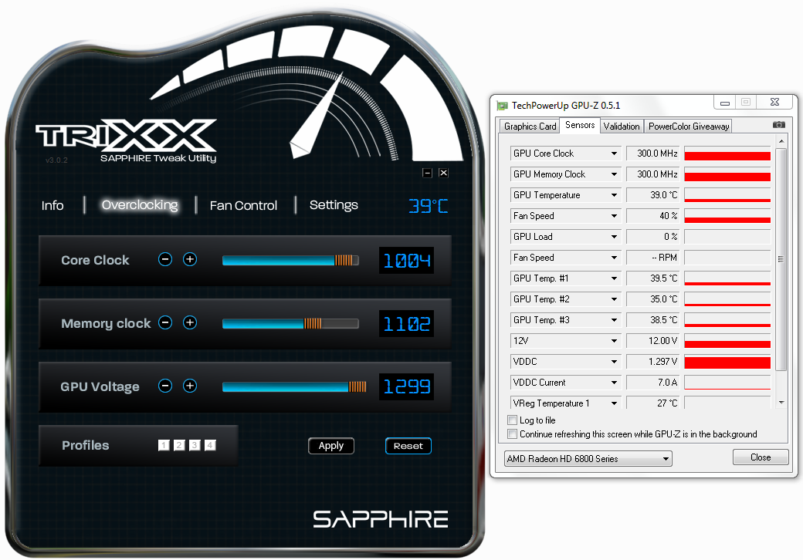Open the Overclocking tab in TRIXX
The image size is (803, 560).
pyautogui.click(x=140, y=205)
